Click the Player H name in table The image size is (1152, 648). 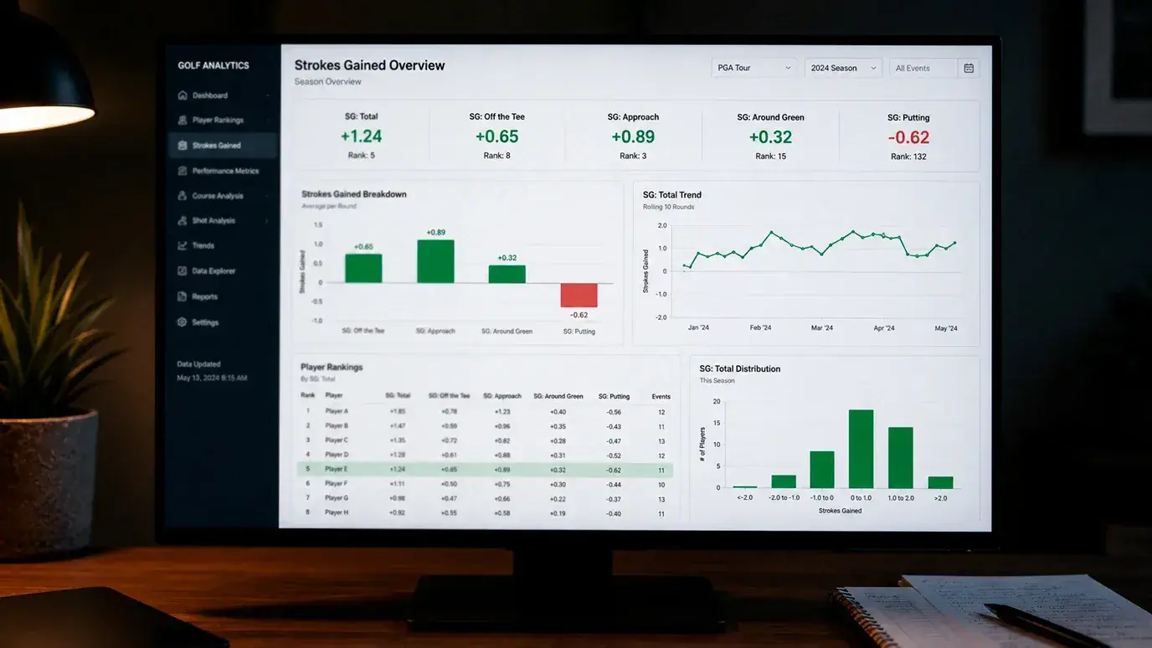tap(336, 512)
